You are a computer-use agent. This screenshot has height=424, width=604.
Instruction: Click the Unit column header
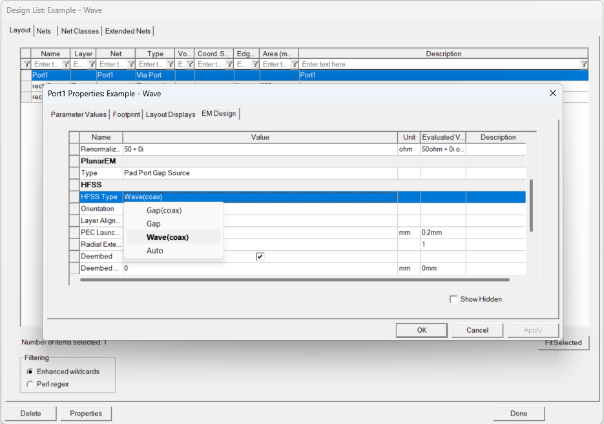[x=409, y=138]
